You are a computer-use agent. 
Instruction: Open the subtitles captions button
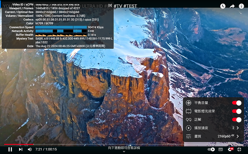click(221, 149)
